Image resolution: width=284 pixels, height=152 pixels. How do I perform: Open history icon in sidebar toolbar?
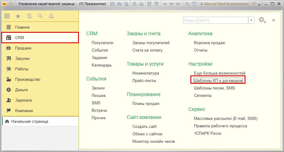pos(29,16)
